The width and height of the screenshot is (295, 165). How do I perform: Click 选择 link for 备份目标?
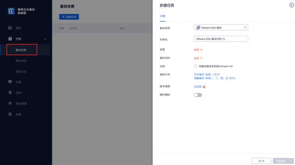197,58
